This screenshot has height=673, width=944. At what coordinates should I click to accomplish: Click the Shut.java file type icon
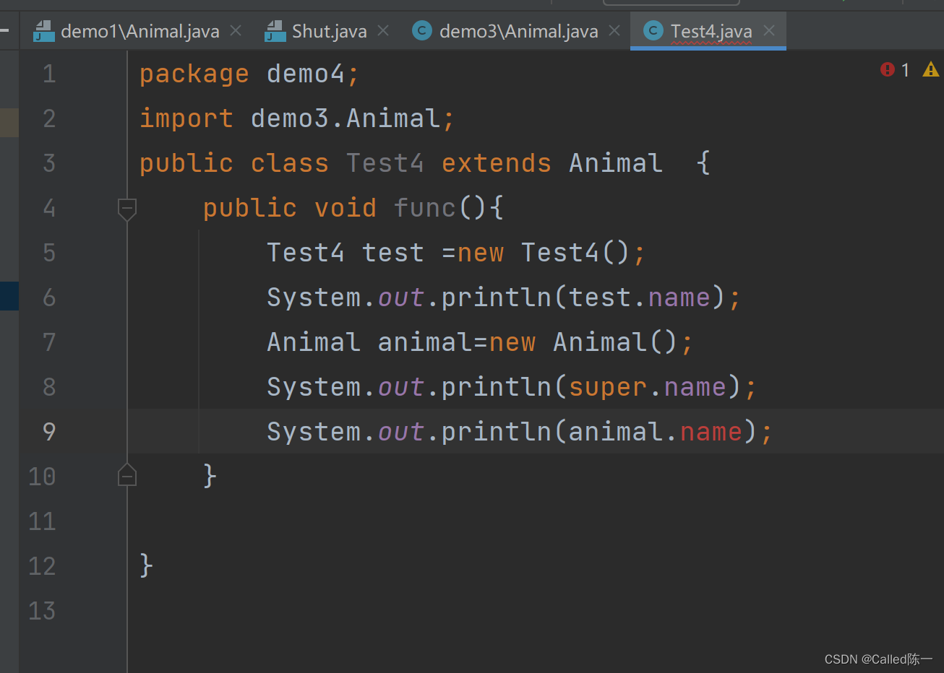(275, 31)
